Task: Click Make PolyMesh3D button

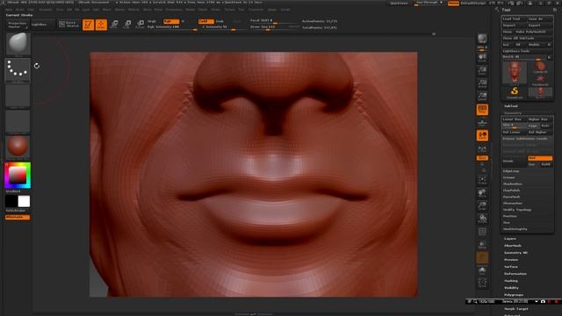Action: coord(534,32)
